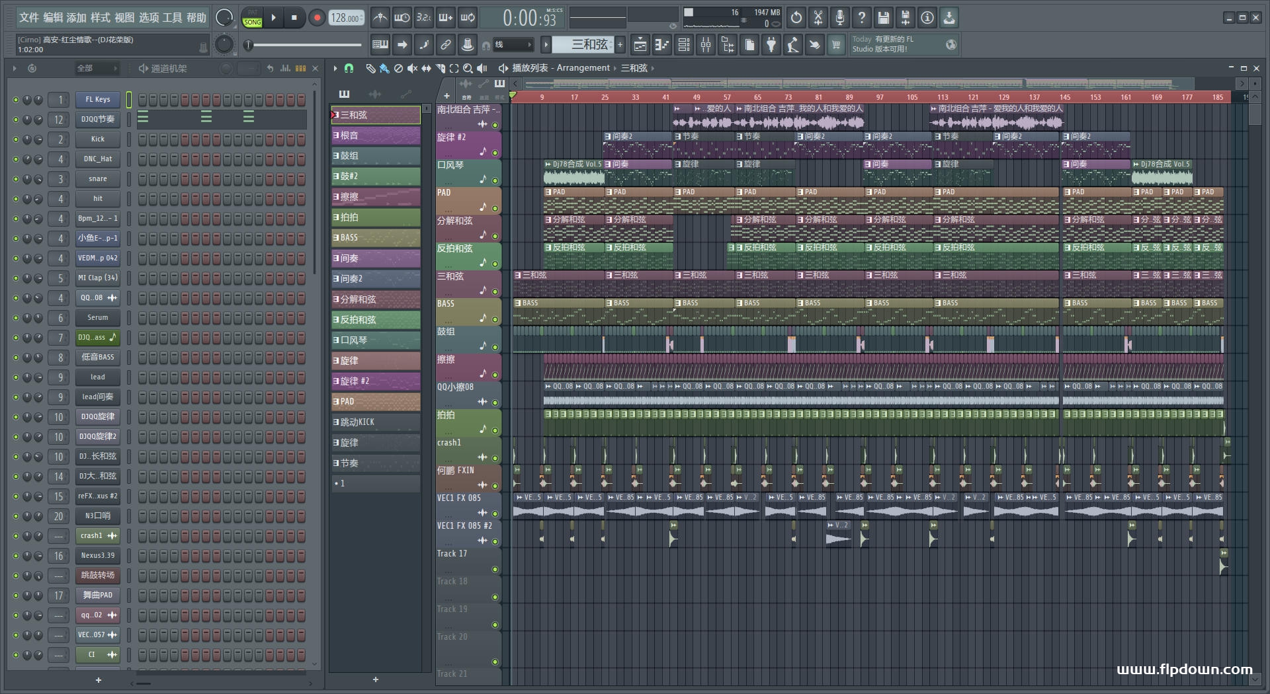
Task: Open the playlist options menu arrow
Action: coord(335,68)
